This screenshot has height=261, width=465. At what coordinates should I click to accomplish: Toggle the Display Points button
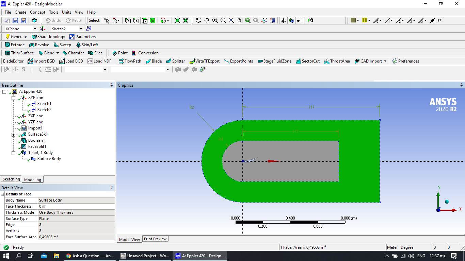coord(300,20)
